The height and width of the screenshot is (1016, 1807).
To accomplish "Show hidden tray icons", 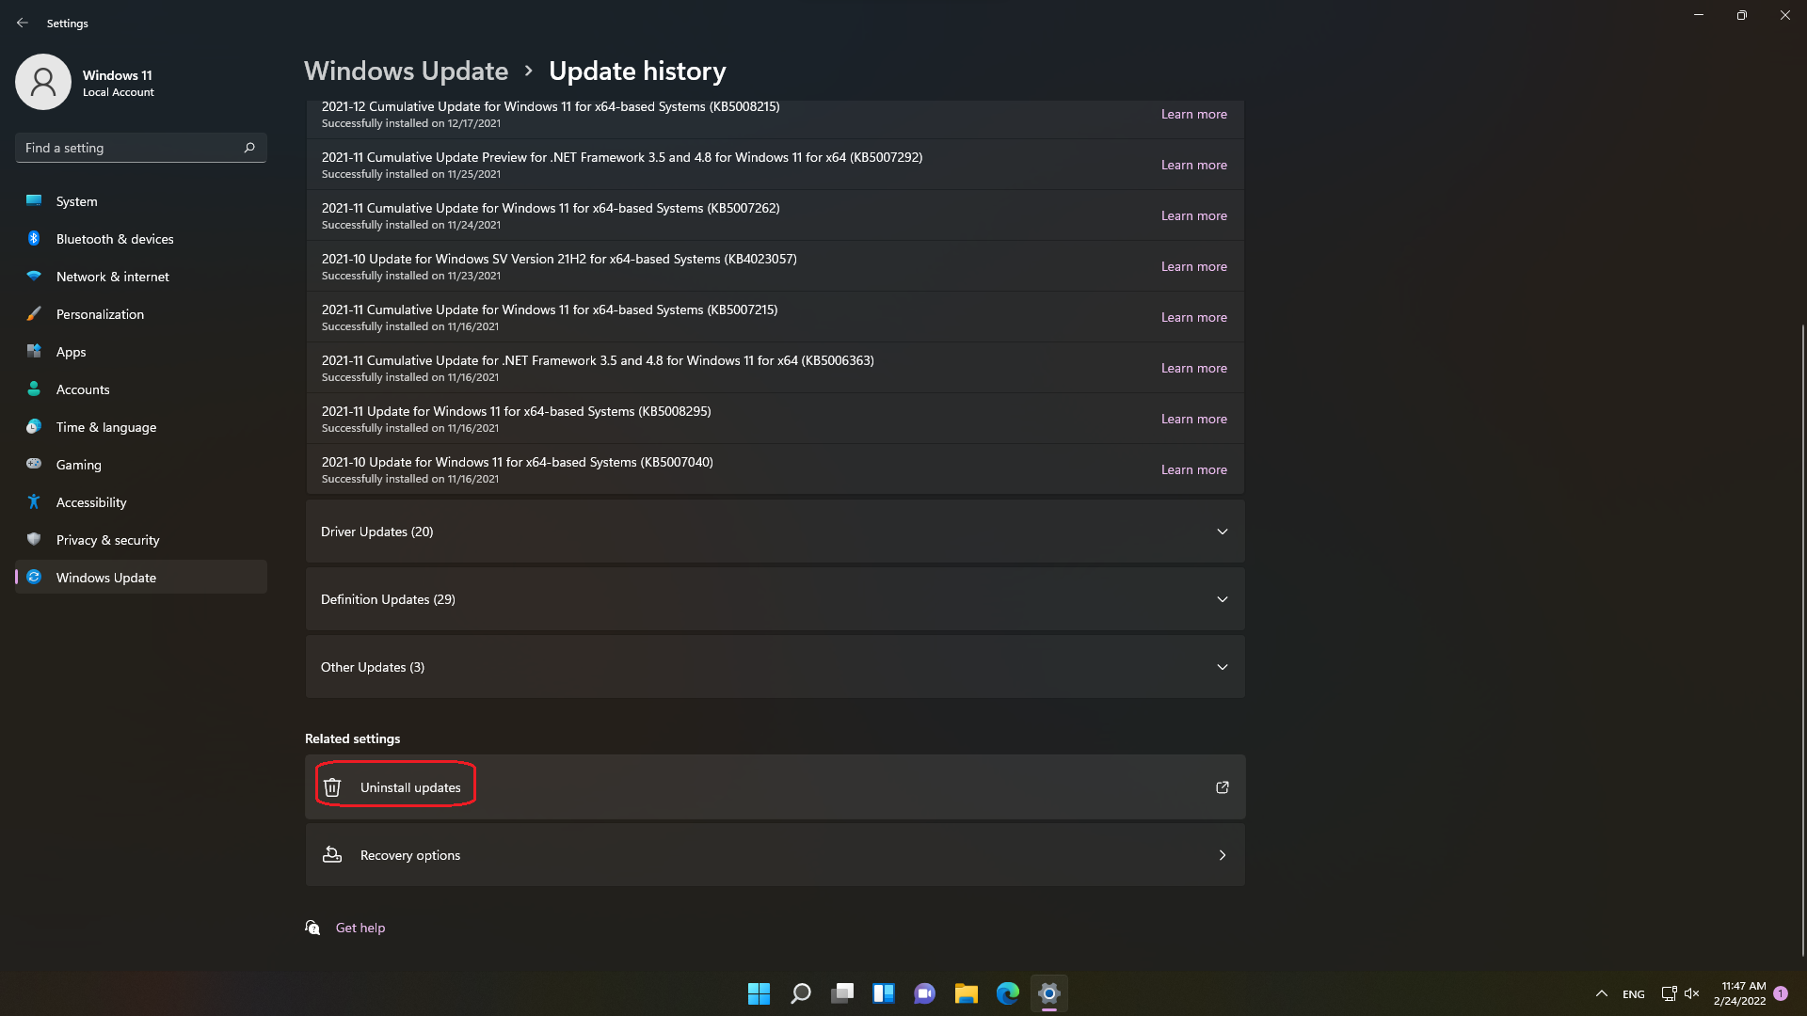I will (1601, 993).
